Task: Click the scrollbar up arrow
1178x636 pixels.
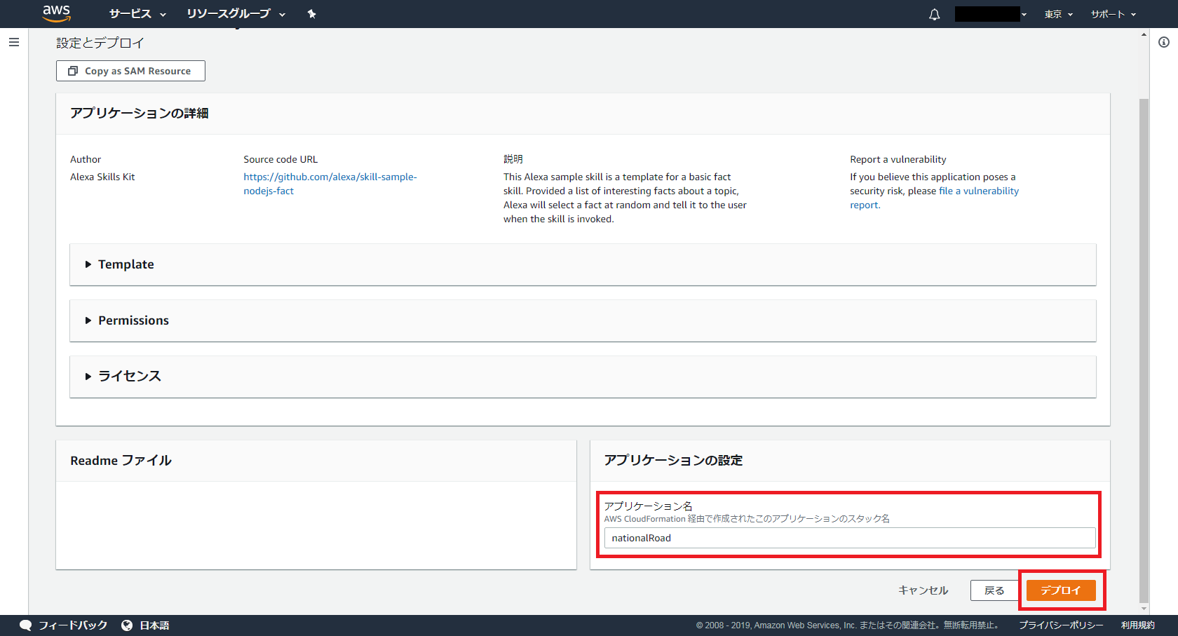Action: pyautogui.click(x=1144, y=34)
